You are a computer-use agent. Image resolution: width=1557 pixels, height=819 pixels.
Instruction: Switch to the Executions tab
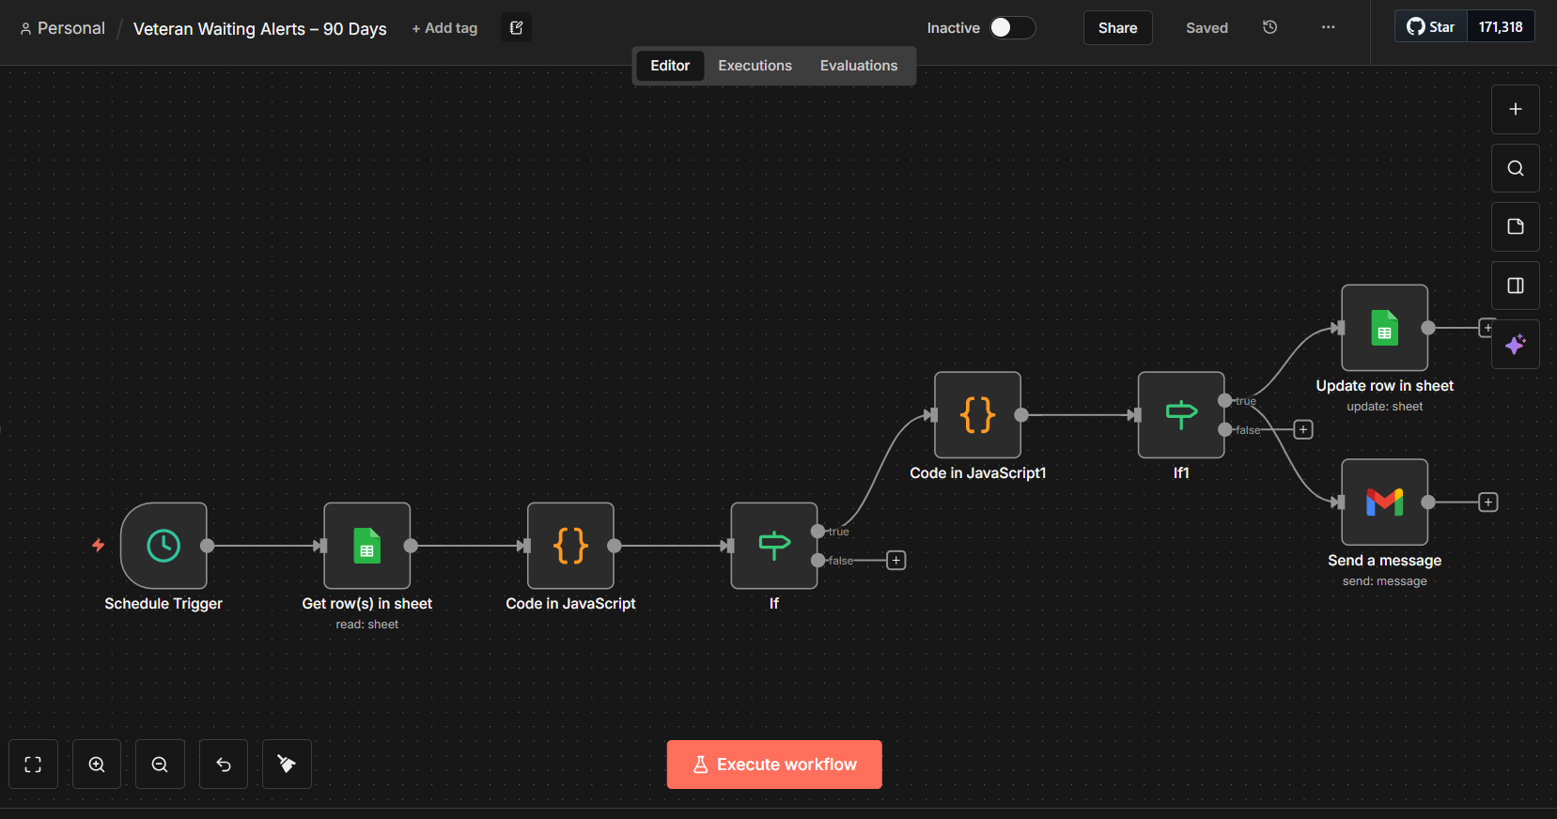[x=755, y=66]
